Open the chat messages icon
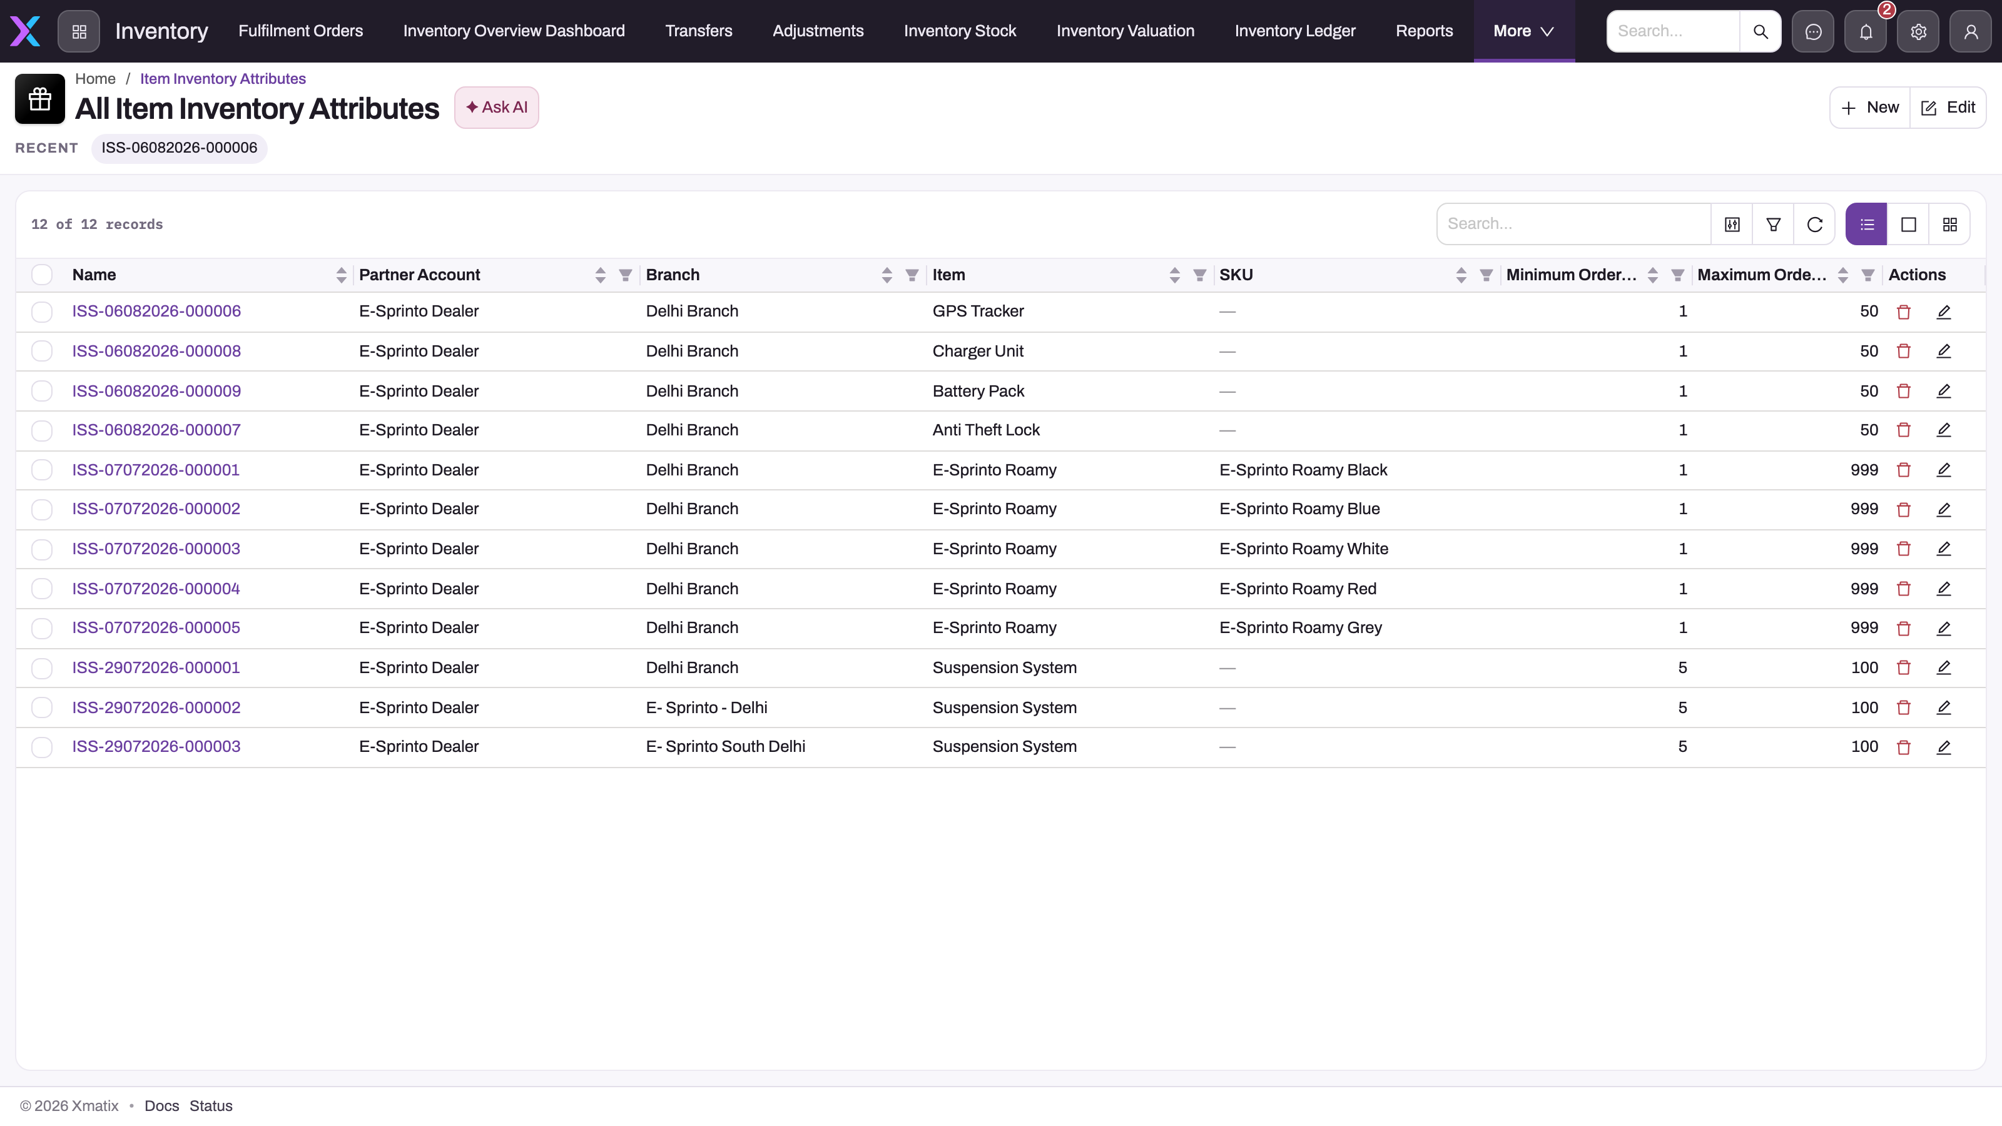The width and height of the screenshot is (2002, 1126). pos(1813,31)
